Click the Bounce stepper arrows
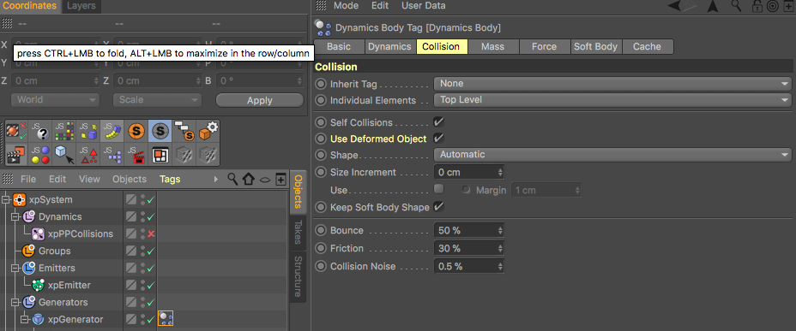Viewport: 796px width, 331px height. [500, 231]
